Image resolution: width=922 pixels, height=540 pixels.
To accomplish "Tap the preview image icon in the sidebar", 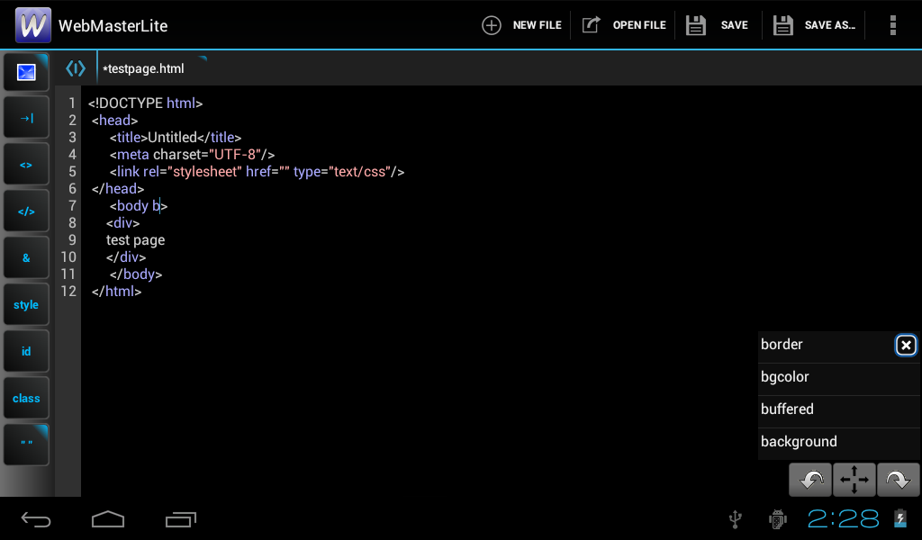I will (26, 72).
